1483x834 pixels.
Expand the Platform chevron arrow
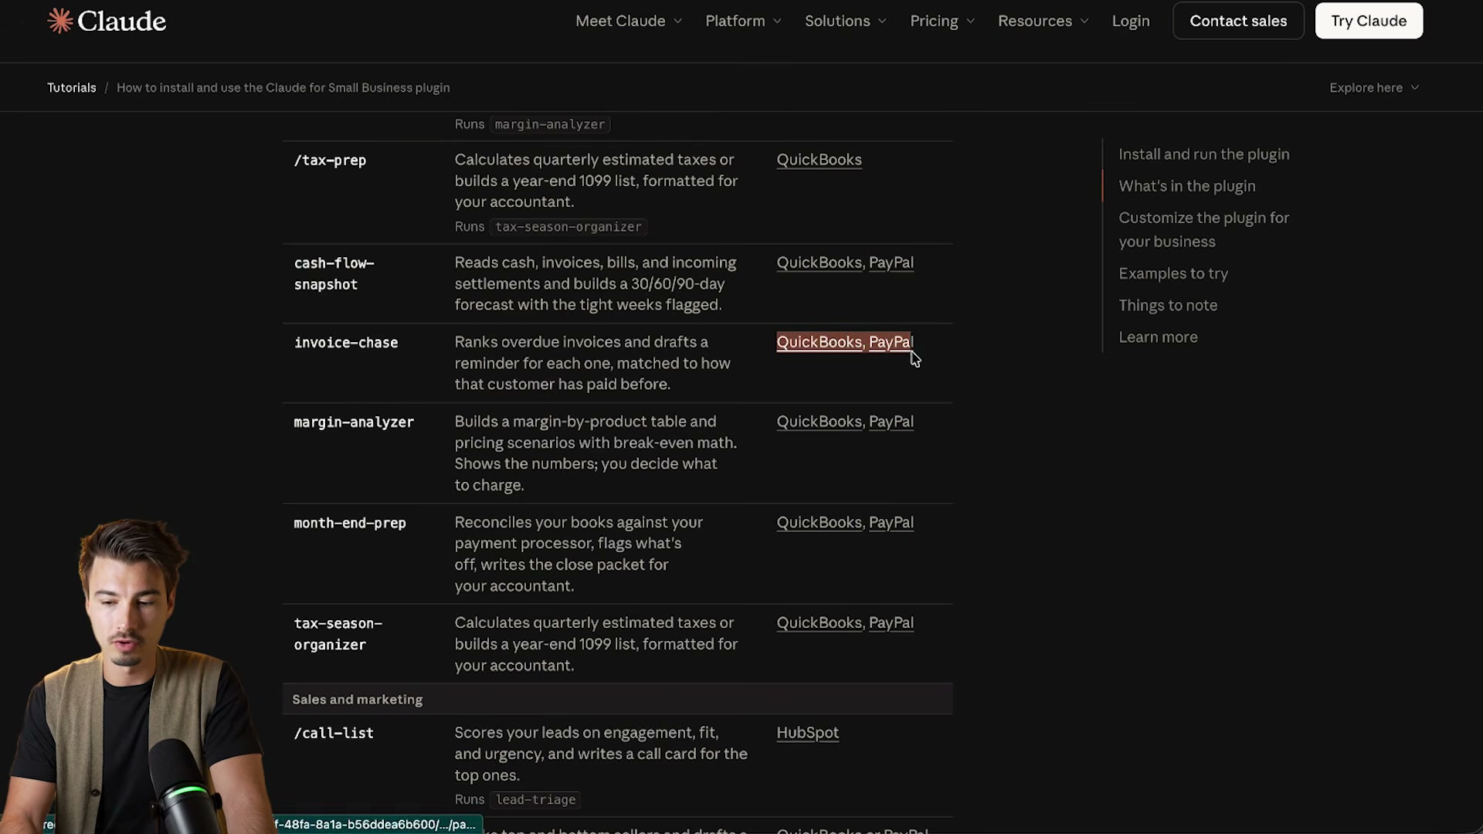[777, 21]
